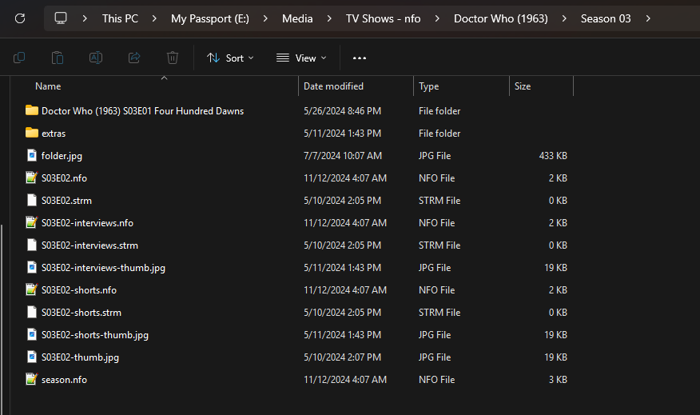Sort by Date modified column header
700x415 pixels.
(x=333, y=86)
